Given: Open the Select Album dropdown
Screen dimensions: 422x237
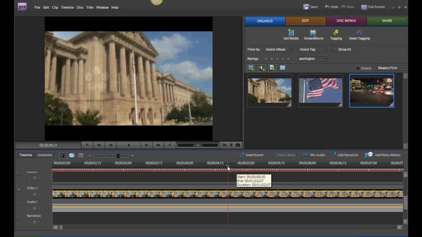Looking at the screenshot, I should coord(278,49).
